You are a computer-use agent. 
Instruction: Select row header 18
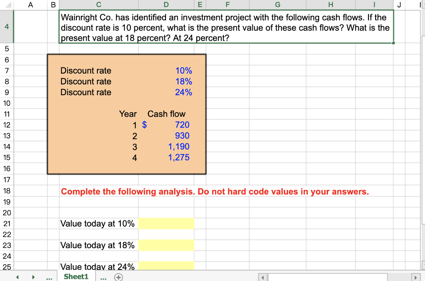(6, 191)
